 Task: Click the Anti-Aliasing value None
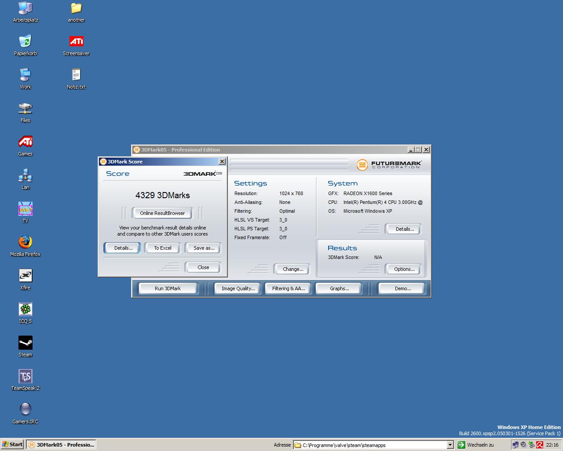285,202
